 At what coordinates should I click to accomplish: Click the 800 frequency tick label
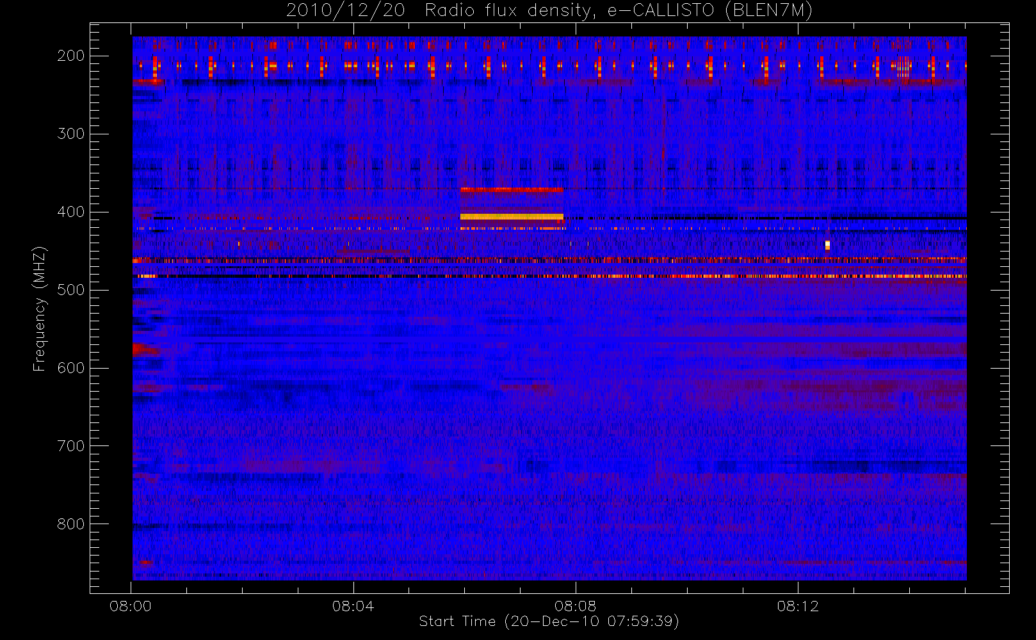pyautogui.click(x=70, y=524)
